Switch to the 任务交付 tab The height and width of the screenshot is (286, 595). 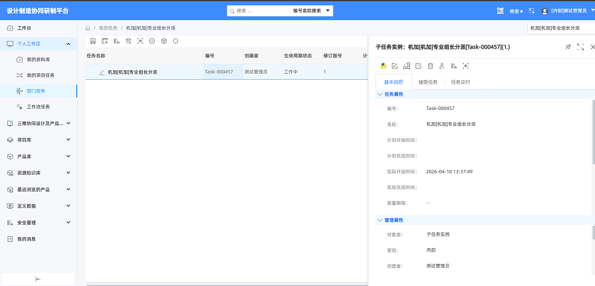(x=461, y=82)
